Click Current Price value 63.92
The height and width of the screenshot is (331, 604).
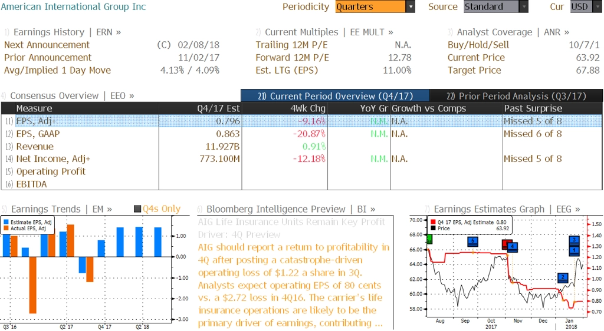588,58
